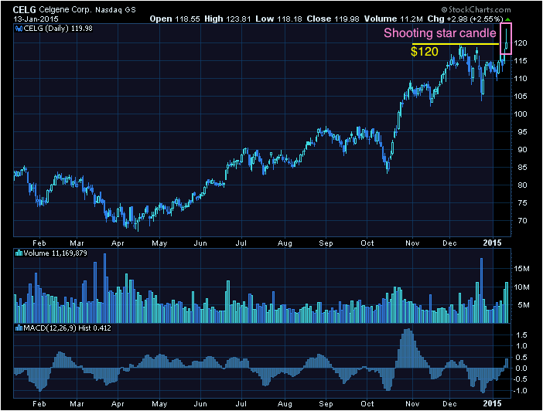The width and height of the screenshot is (543, 411).
Task: Select the CELG ticker symbol in the header
Action: [25, 10]
